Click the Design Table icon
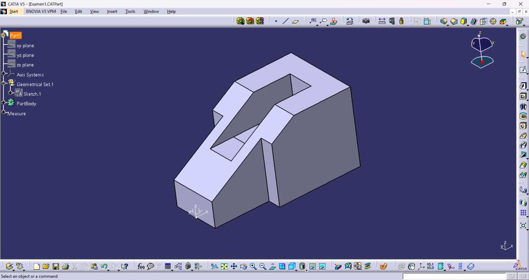Viewport: 529px width, 280px height. (168, 267)
